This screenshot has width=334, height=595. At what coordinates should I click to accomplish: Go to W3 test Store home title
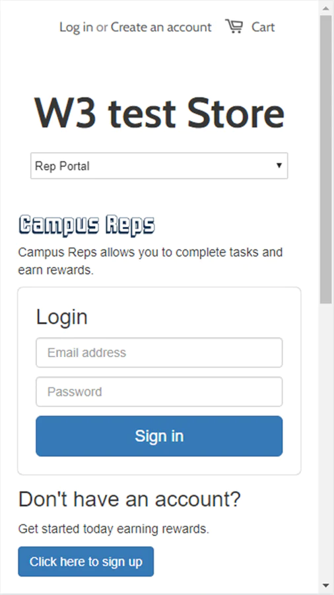pyautogui.click(x=159, y=112)
